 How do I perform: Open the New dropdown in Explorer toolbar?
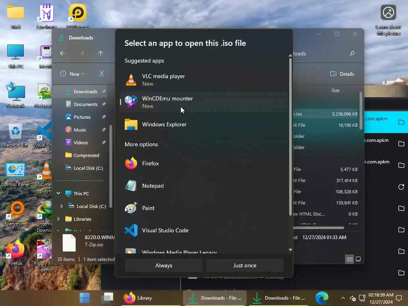coord(73,74)
